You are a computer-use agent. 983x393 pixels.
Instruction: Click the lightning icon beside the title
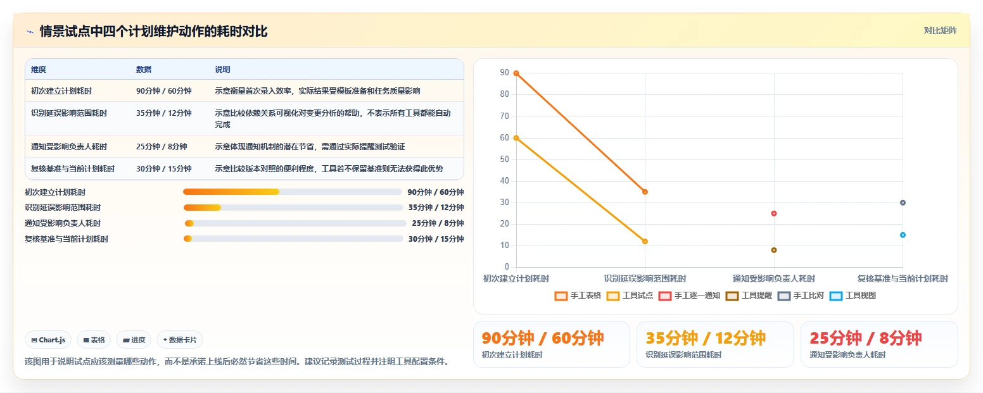tap(30, 31)
